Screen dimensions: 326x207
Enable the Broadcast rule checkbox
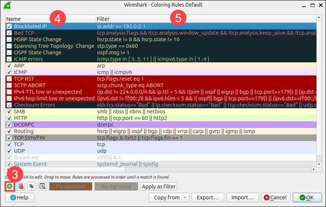click(x=9, y=158)
